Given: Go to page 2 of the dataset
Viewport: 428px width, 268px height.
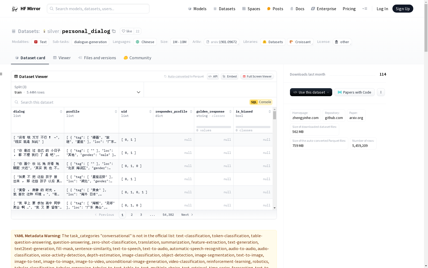Looking at the screenshot, I should tap(132, 215).
